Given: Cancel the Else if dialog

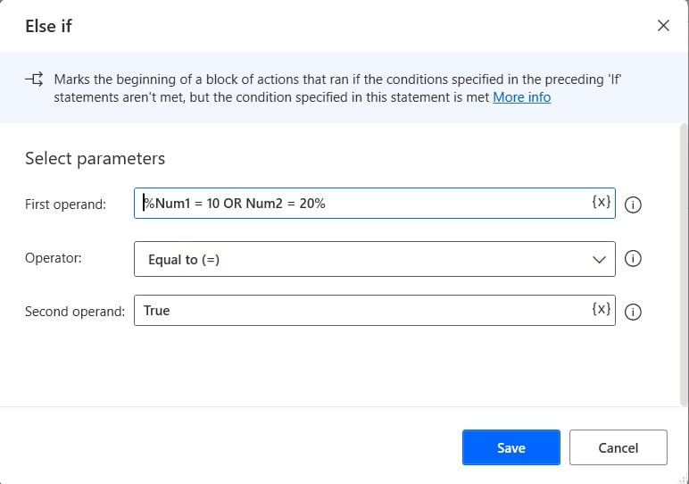Looking at the screenshot, I should click(618, 447).
